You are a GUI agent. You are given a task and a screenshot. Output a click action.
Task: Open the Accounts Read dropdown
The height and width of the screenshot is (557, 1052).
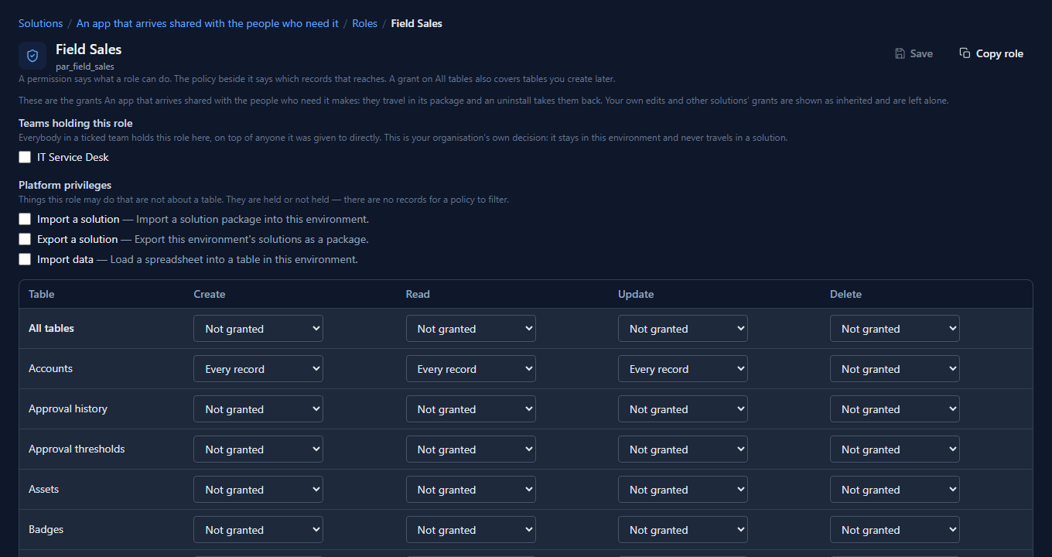(470, 369)
